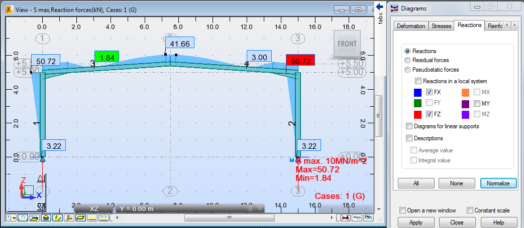524x228 pixels.
Task: Toggle section shapes display icon
Action: point(57,217)
